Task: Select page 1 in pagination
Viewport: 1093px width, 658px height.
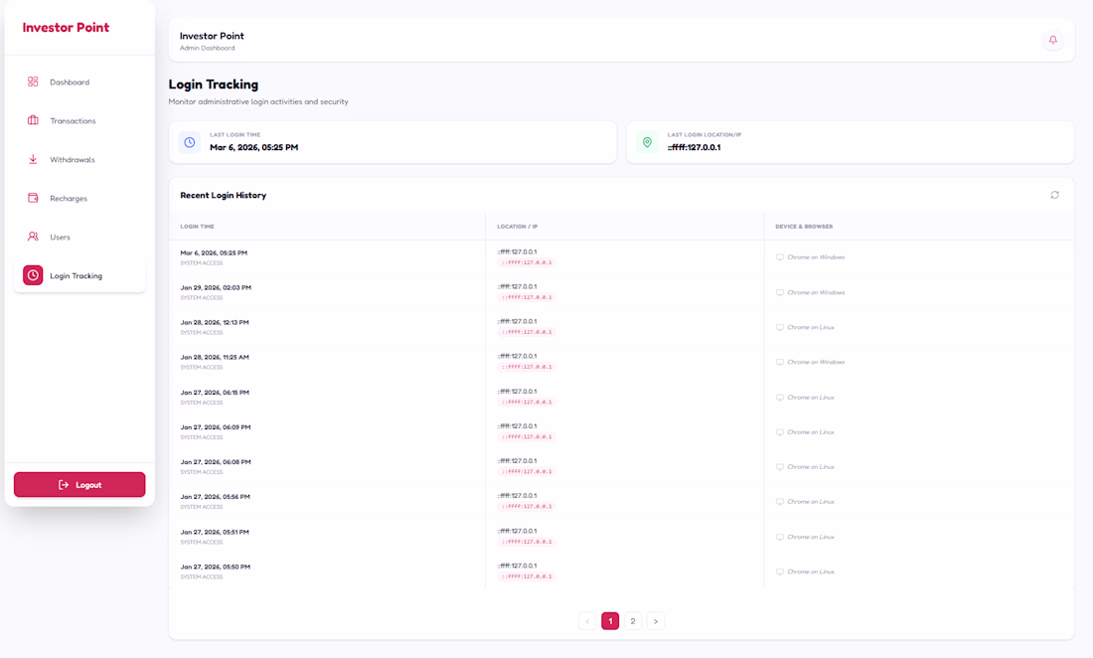Action: click(x=610, y=621)
